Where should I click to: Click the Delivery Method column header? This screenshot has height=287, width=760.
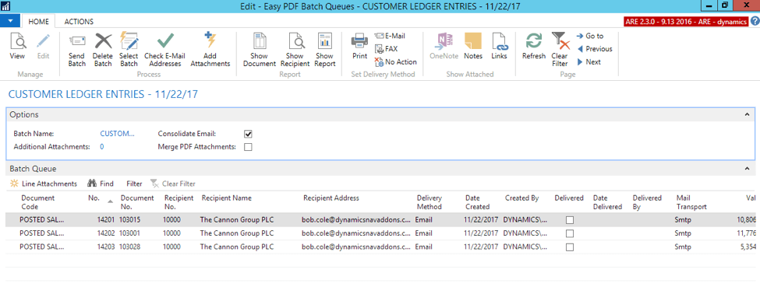point(429,202)
